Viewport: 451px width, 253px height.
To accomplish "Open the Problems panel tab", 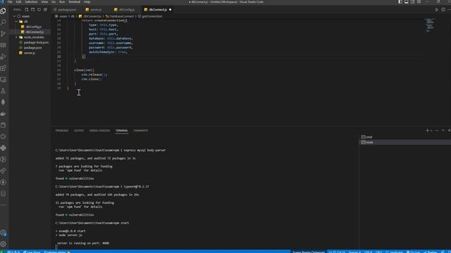I will 62,131.
